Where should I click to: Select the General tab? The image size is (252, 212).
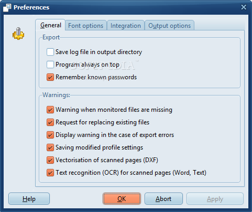click(50, 25)
